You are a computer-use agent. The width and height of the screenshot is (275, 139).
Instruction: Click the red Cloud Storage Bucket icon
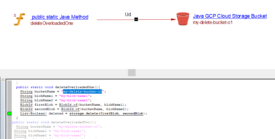(183, 19)
